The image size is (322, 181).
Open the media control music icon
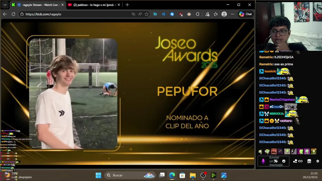[207, 14]
